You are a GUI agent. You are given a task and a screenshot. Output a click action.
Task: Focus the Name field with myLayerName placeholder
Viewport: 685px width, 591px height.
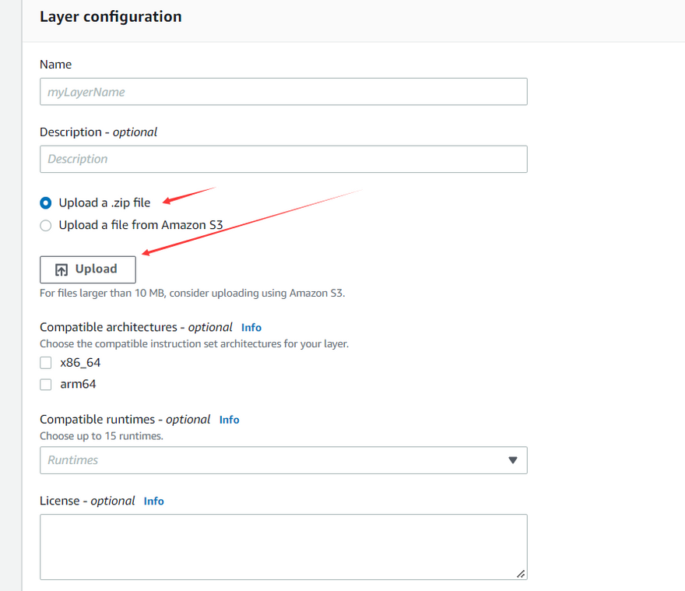click(283, 92)
